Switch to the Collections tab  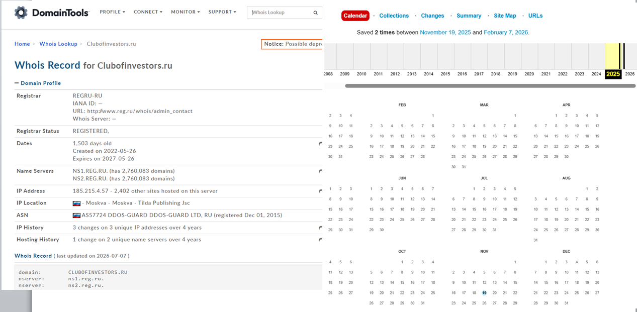(x=394, y=16)
